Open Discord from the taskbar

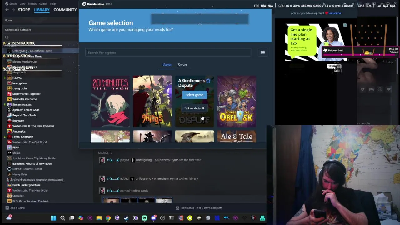tap(153, 218)
